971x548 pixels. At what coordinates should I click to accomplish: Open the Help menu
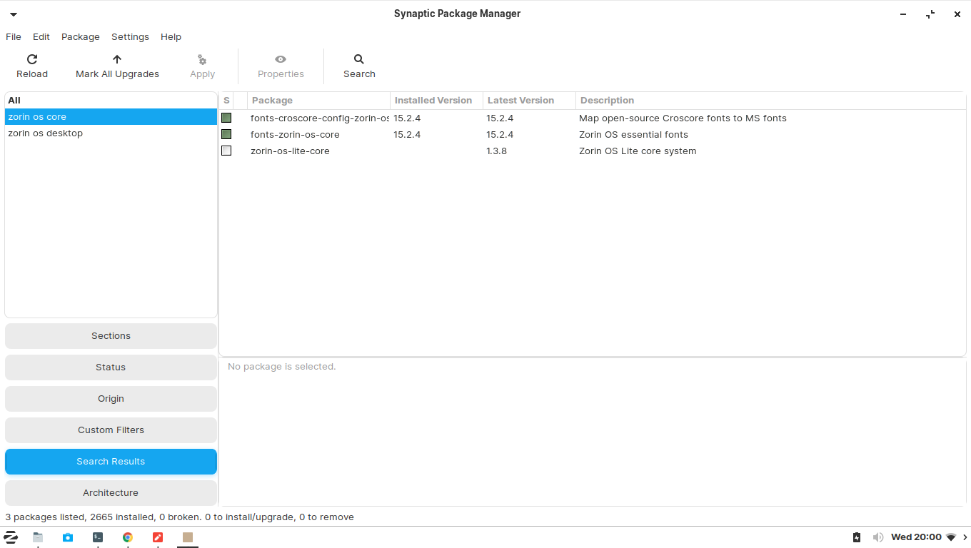[171, 36]
